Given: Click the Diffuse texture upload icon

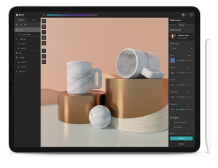Looking at the screenshot, I should 173,73.
